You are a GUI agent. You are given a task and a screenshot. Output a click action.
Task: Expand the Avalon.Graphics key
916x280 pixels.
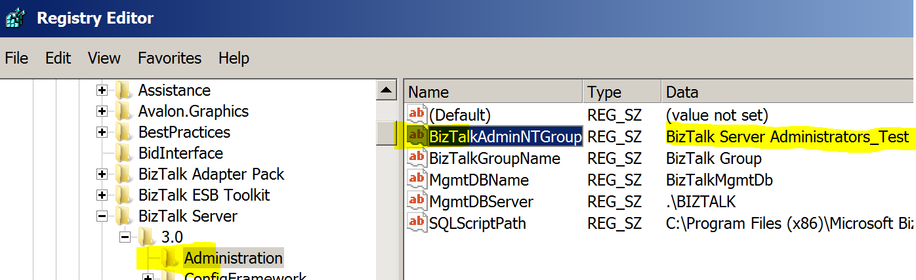click(102, 111)
